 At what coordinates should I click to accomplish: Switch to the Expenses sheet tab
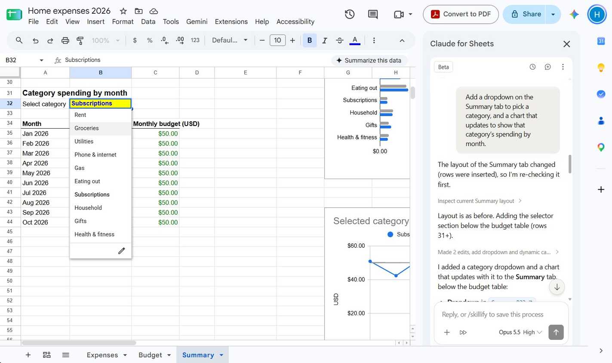pos(107,355)
